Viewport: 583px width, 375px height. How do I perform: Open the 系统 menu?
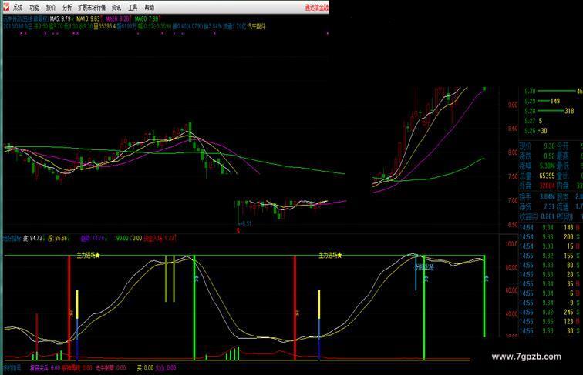(x=18, y=8)
